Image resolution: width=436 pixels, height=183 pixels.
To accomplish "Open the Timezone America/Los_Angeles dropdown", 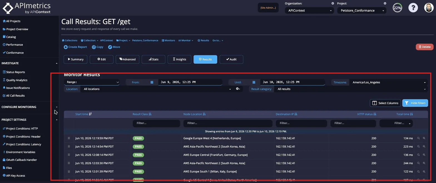I will (388, 82).
